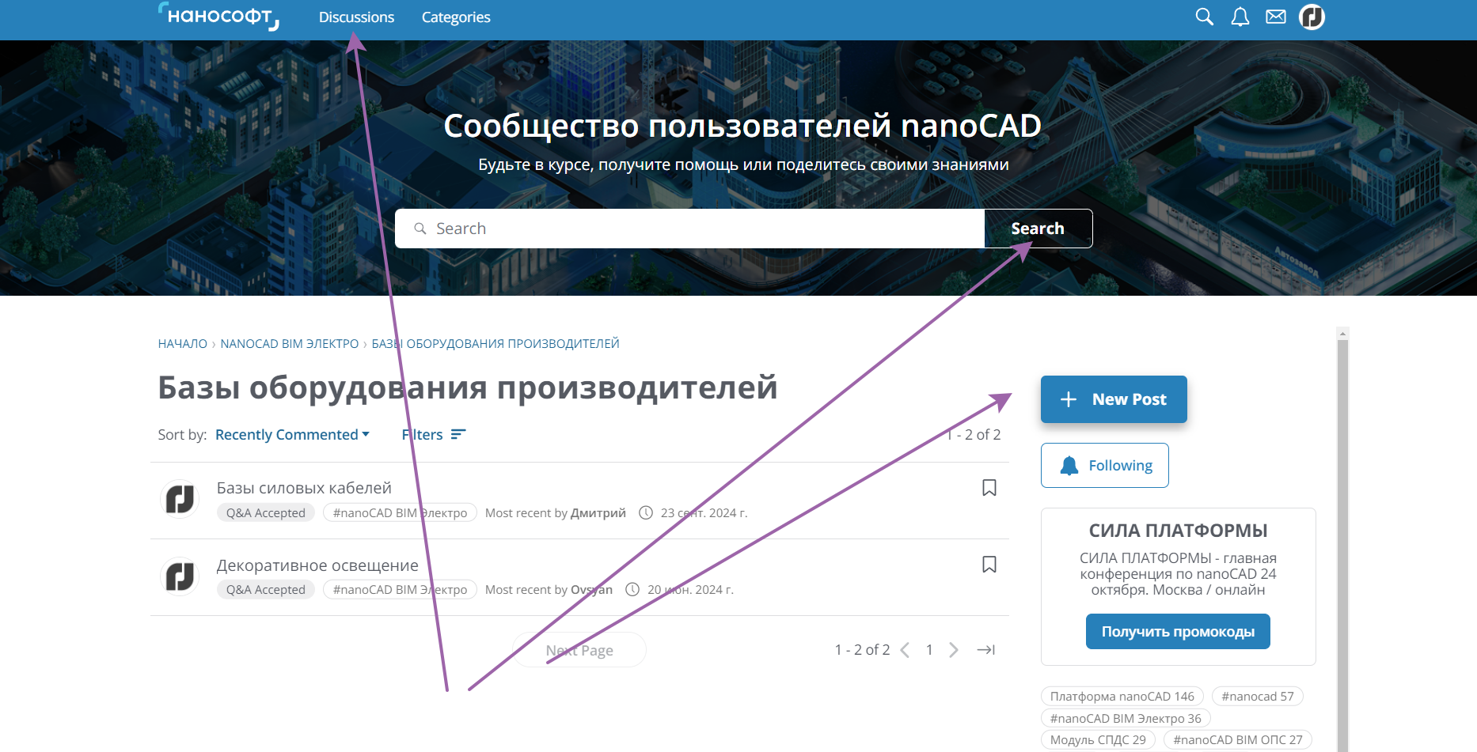Open the Декоративное освещение discussion
1477x752 pixels.
[x=317, y=565]
